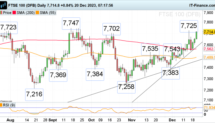Click the 7,383 support price annotation
This screenshot has width=215, height=123.
coord(171,74)
